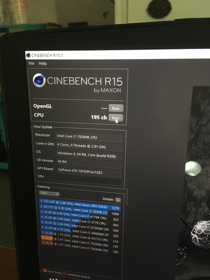Click the Your Score orange legend swatch
Image resolution: width=210 pixels, height=280 pixels.
[45, 270]
